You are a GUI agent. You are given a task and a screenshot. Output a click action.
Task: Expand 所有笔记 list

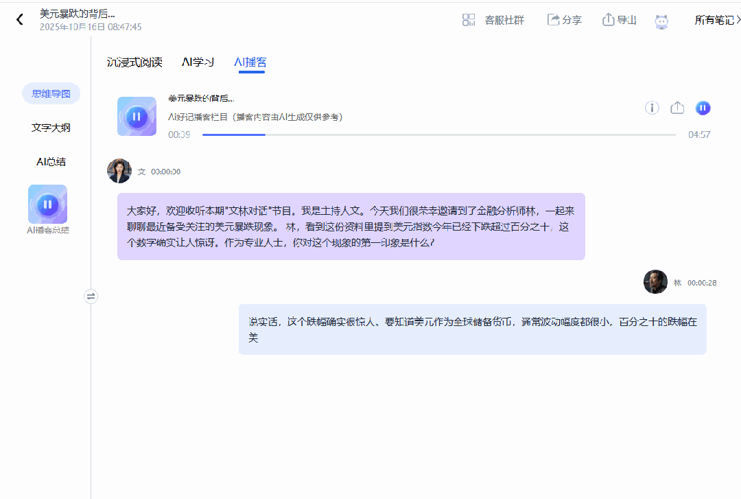click(717, 20)
